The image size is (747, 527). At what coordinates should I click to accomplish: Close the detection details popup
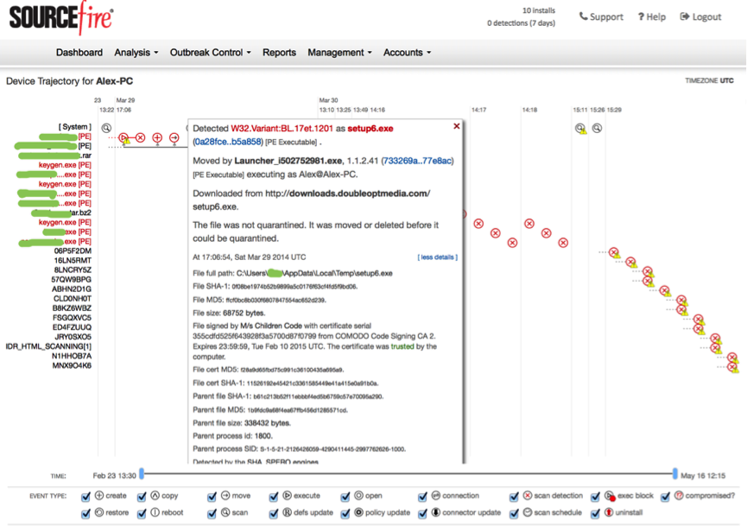[x=456, y=126]
